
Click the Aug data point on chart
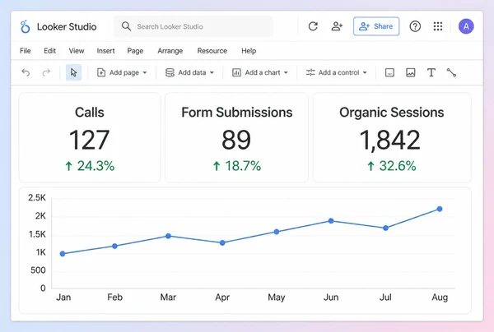(x=440, y=209)
